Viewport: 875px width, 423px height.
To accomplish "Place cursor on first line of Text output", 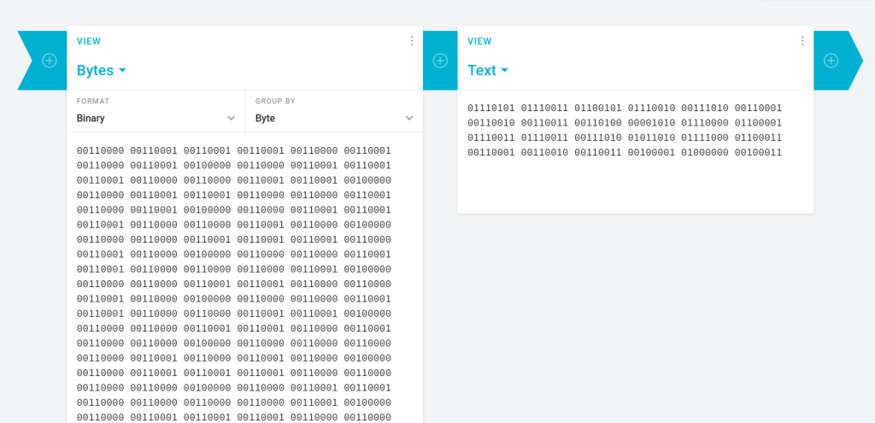I will (625, 108).
